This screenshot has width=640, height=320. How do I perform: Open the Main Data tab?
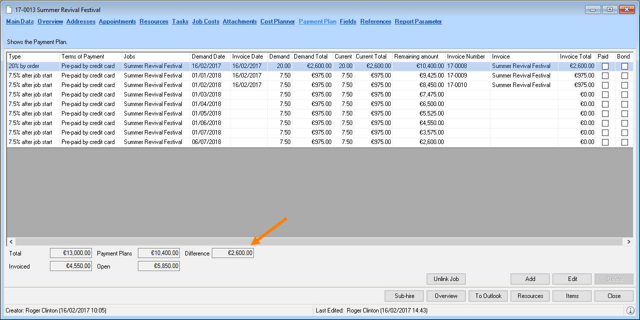click(x=20, y=21)
